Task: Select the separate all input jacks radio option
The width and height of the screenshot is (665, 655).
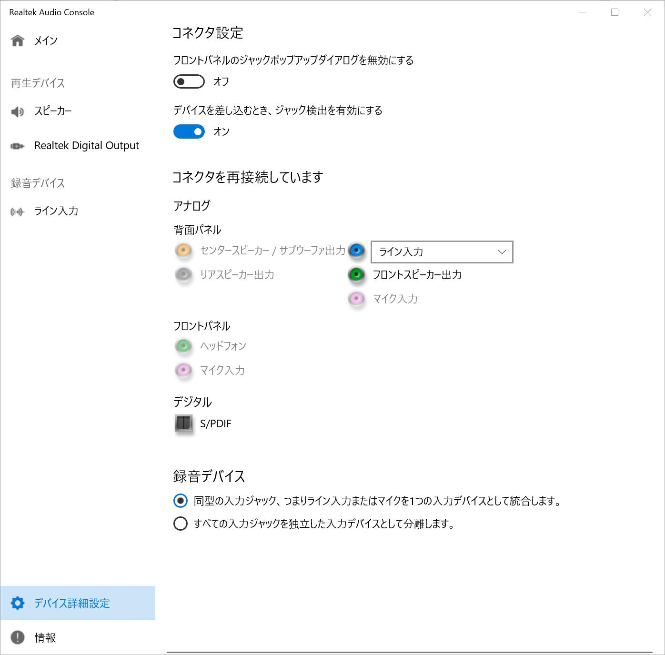Action: point(181,524)
